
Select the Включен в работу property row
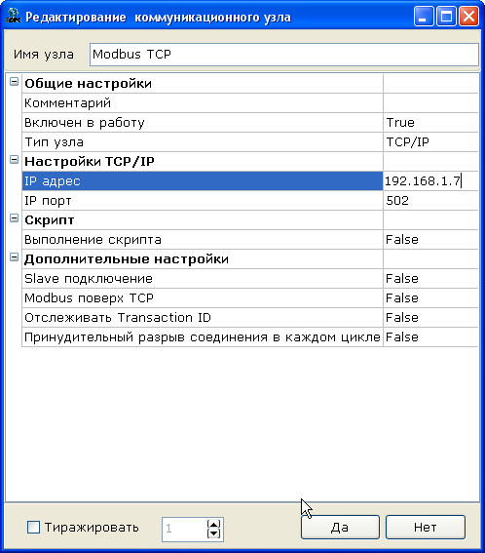pyautogui.click(x=203, y=123)
